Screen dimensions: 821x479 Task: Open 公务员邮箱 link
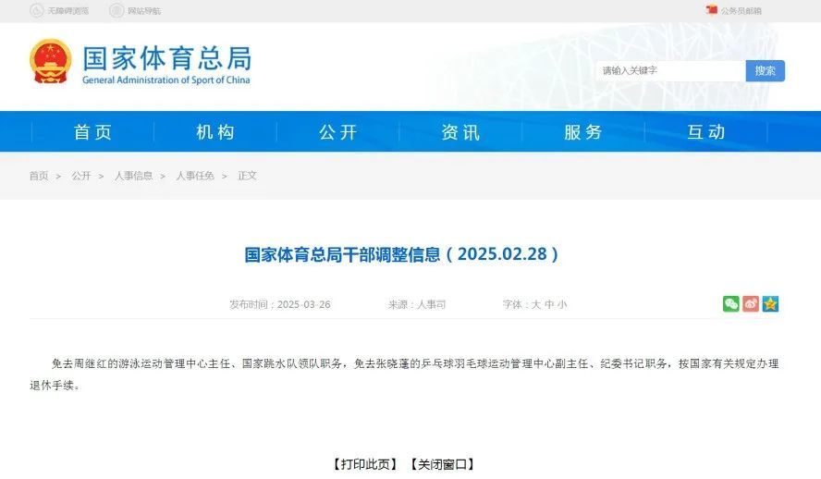(x=741, y=11)
